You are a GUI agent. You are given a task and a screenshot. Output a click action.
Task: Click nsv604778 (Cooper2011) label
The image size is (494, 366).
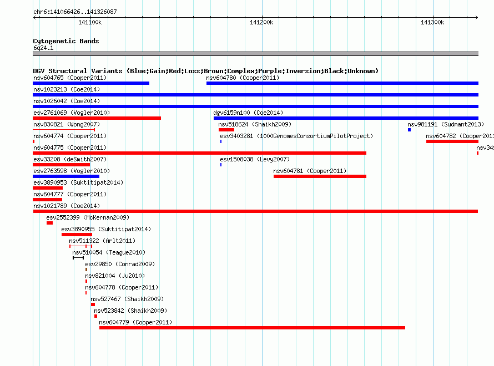[122, 287]
